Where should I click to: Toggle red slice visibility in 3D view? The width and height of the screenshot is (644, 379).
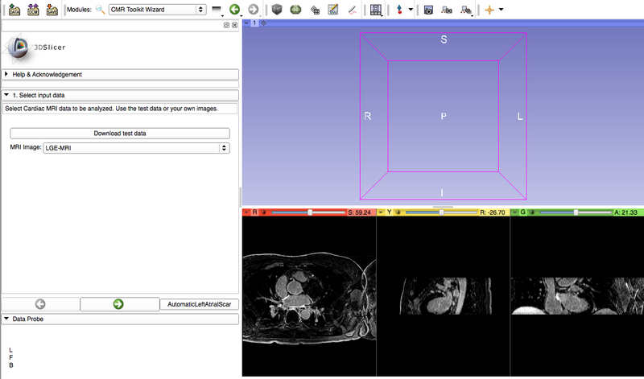tap(263, 212)
